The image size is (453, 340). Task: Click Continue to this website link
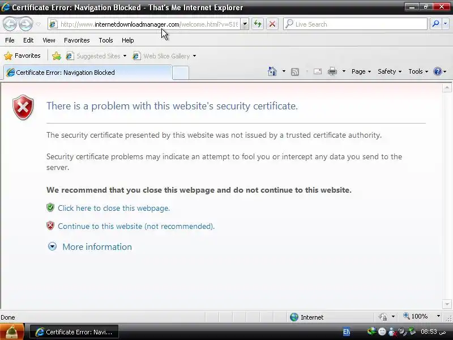[x=136, y=226]
